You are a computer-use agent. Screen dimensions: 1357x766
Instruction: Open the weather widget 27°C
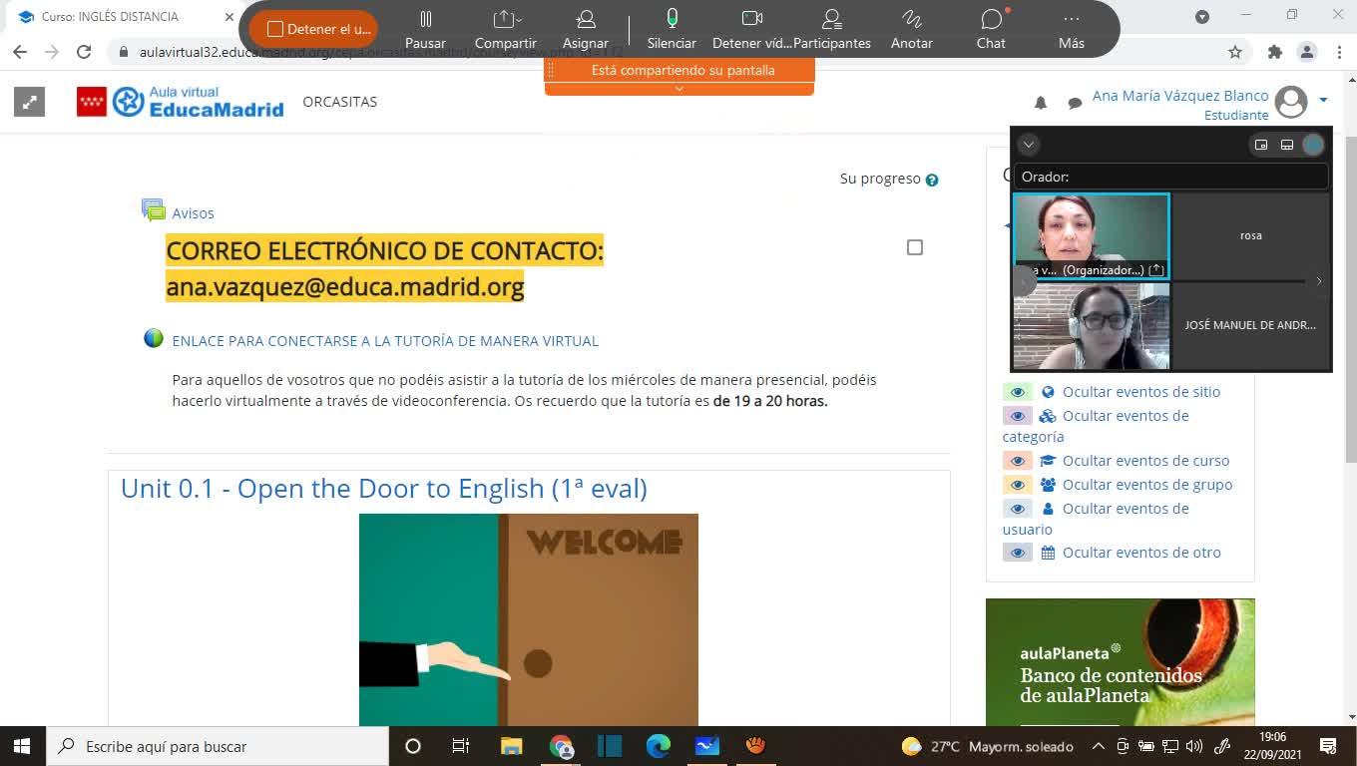pos(988,746)
